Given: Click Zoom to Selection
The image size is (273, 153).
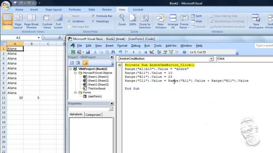Looking at the screenshot, I should pyautogui.click(x=145, y=22).
